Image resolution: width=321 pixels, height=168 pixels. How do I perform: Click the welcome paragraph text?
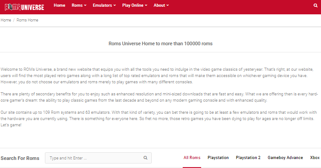click(x=157, y=76)
